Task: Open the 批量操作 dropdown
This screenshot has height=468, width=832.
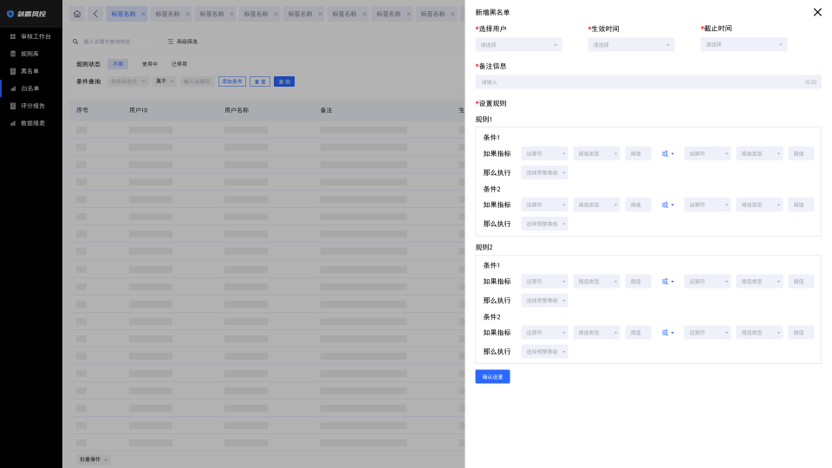Action: click(93, 459)
